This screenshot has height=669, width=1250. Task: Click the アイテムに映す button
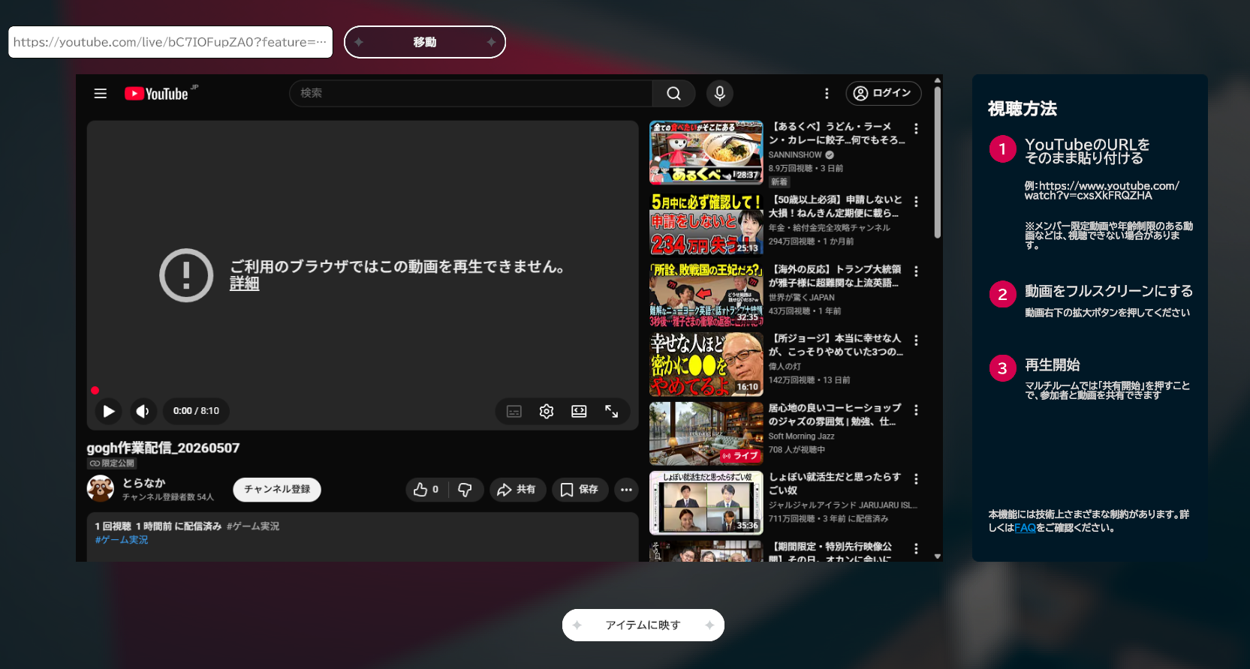point(643,625)
